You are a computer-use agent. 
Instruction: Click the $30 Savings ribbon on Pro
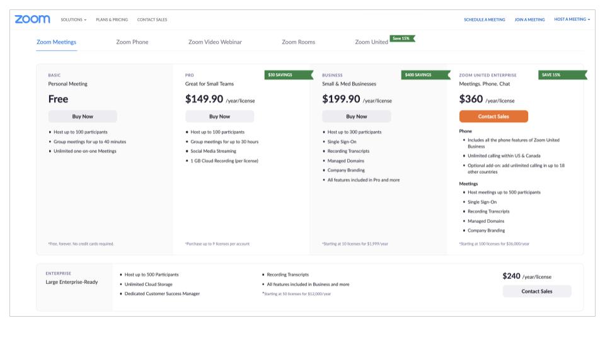[288, 75]
